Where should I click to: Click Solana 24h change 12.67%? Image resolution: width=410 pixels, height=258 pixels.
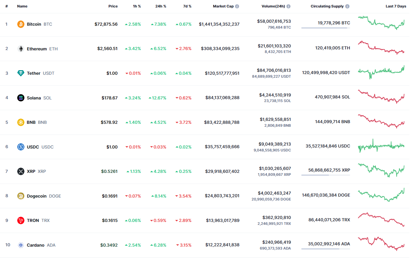[x=157, y=98]
